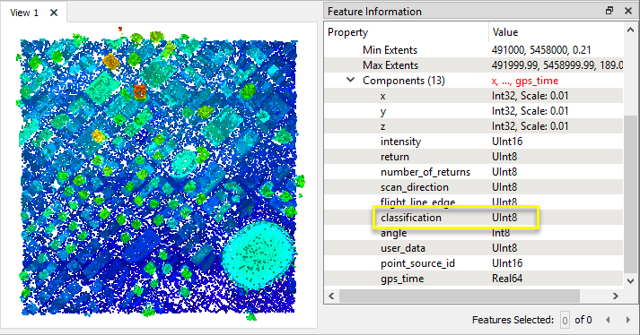640x335 pixels.
Task: Select the user_data row
Action: pos(474,248)
